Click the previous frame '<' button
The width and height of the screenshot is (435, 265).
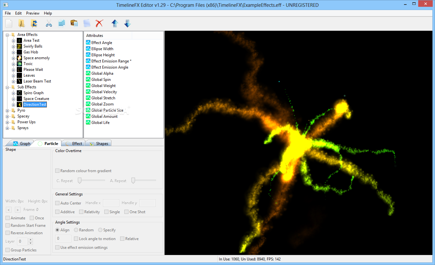[x=9, y=210]
